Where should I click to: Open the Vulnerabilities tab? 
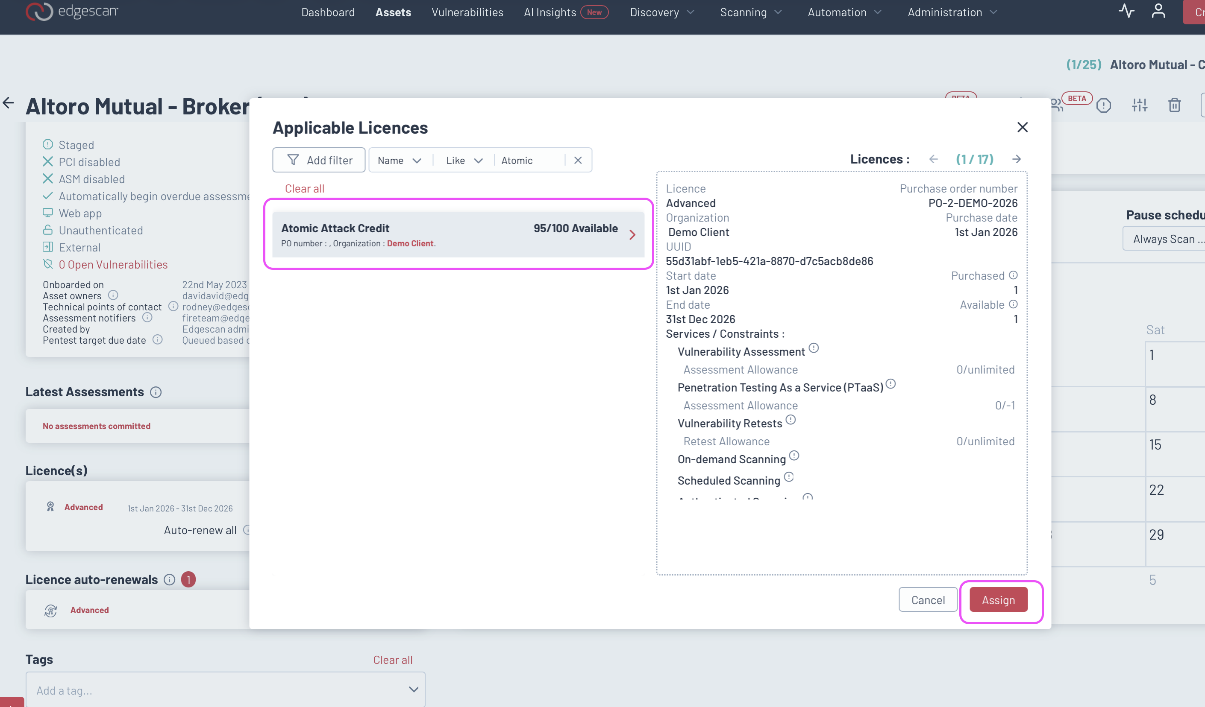pos(467,12)
